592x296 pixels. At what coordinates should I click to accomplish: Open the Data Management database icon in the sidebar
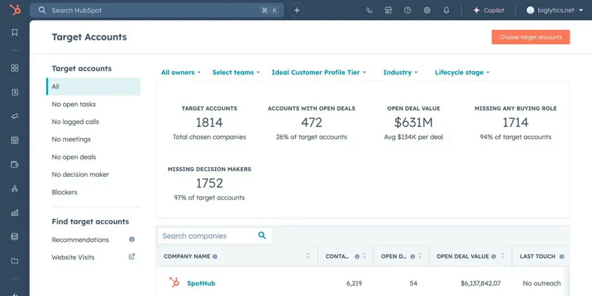[15, 237]
